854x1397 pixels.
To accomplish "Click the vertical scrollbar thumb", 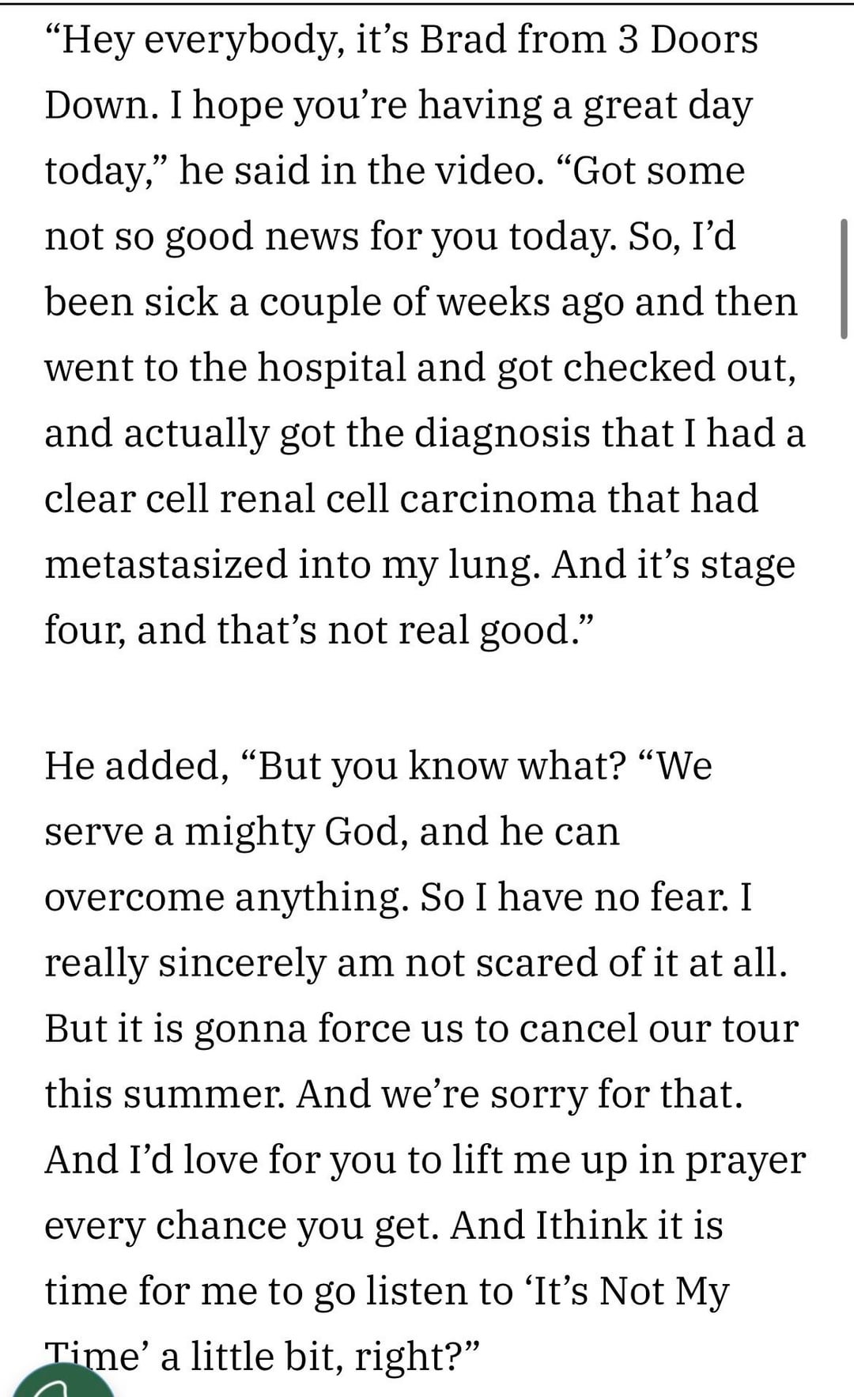I will coord(845,279).
